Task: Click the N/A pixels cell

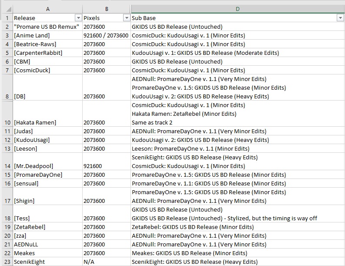Action: tap(107, 262)
